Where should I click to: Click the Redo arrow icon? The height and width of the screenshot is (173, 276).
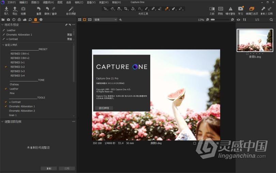click(54, 9)
